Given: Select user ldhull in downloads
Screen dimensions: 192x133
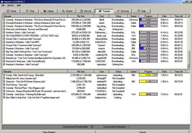Looking at the screenshot, I should click(x=102, y=19).
